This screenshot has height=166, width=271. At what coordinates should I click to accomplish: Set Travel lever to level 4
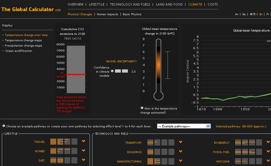click(x=74, y=142)
